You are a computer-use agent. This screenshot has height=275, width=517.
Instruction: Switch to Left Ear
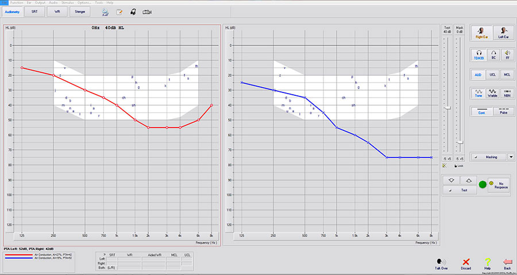pyautogui.click(x=504, y=32)
